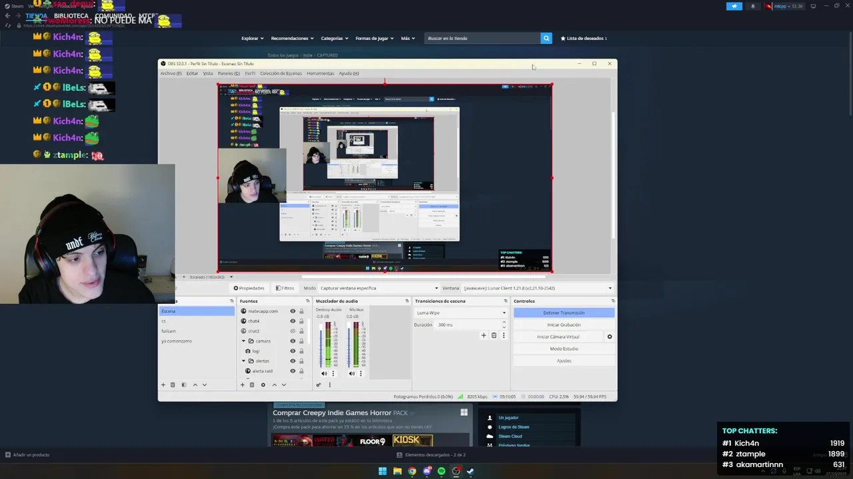The image size is (853, 479).
Task: Open Steam Formas de jugar dropdown
Action: pyautogui.click(x=375, y=39)
